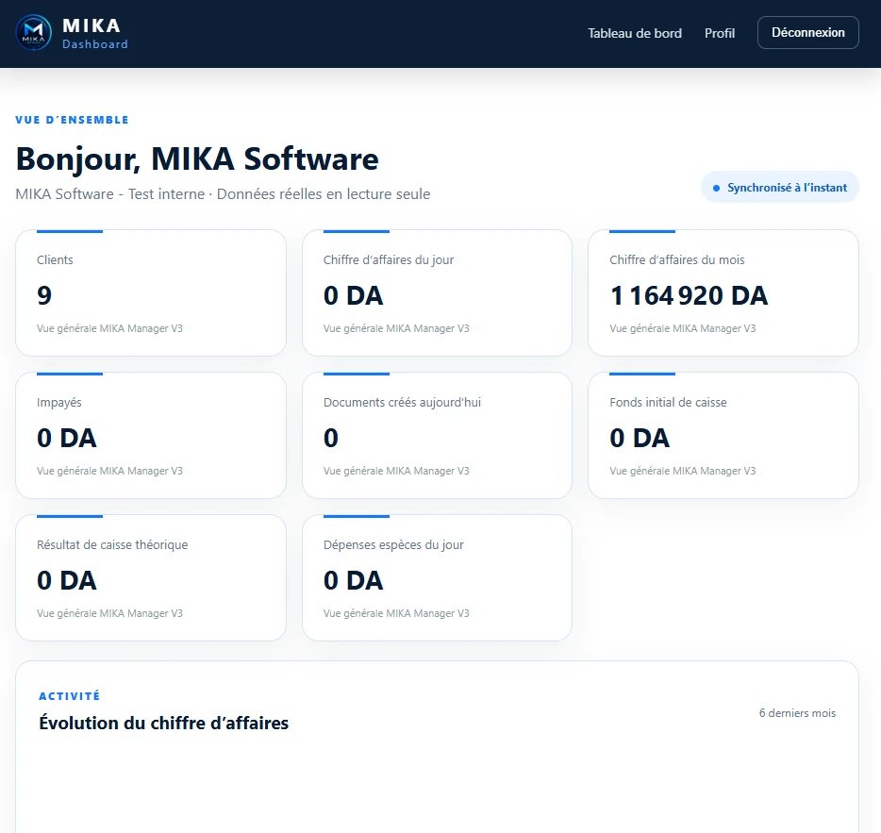Select the 1 164 920 DA value

(689, 295)
